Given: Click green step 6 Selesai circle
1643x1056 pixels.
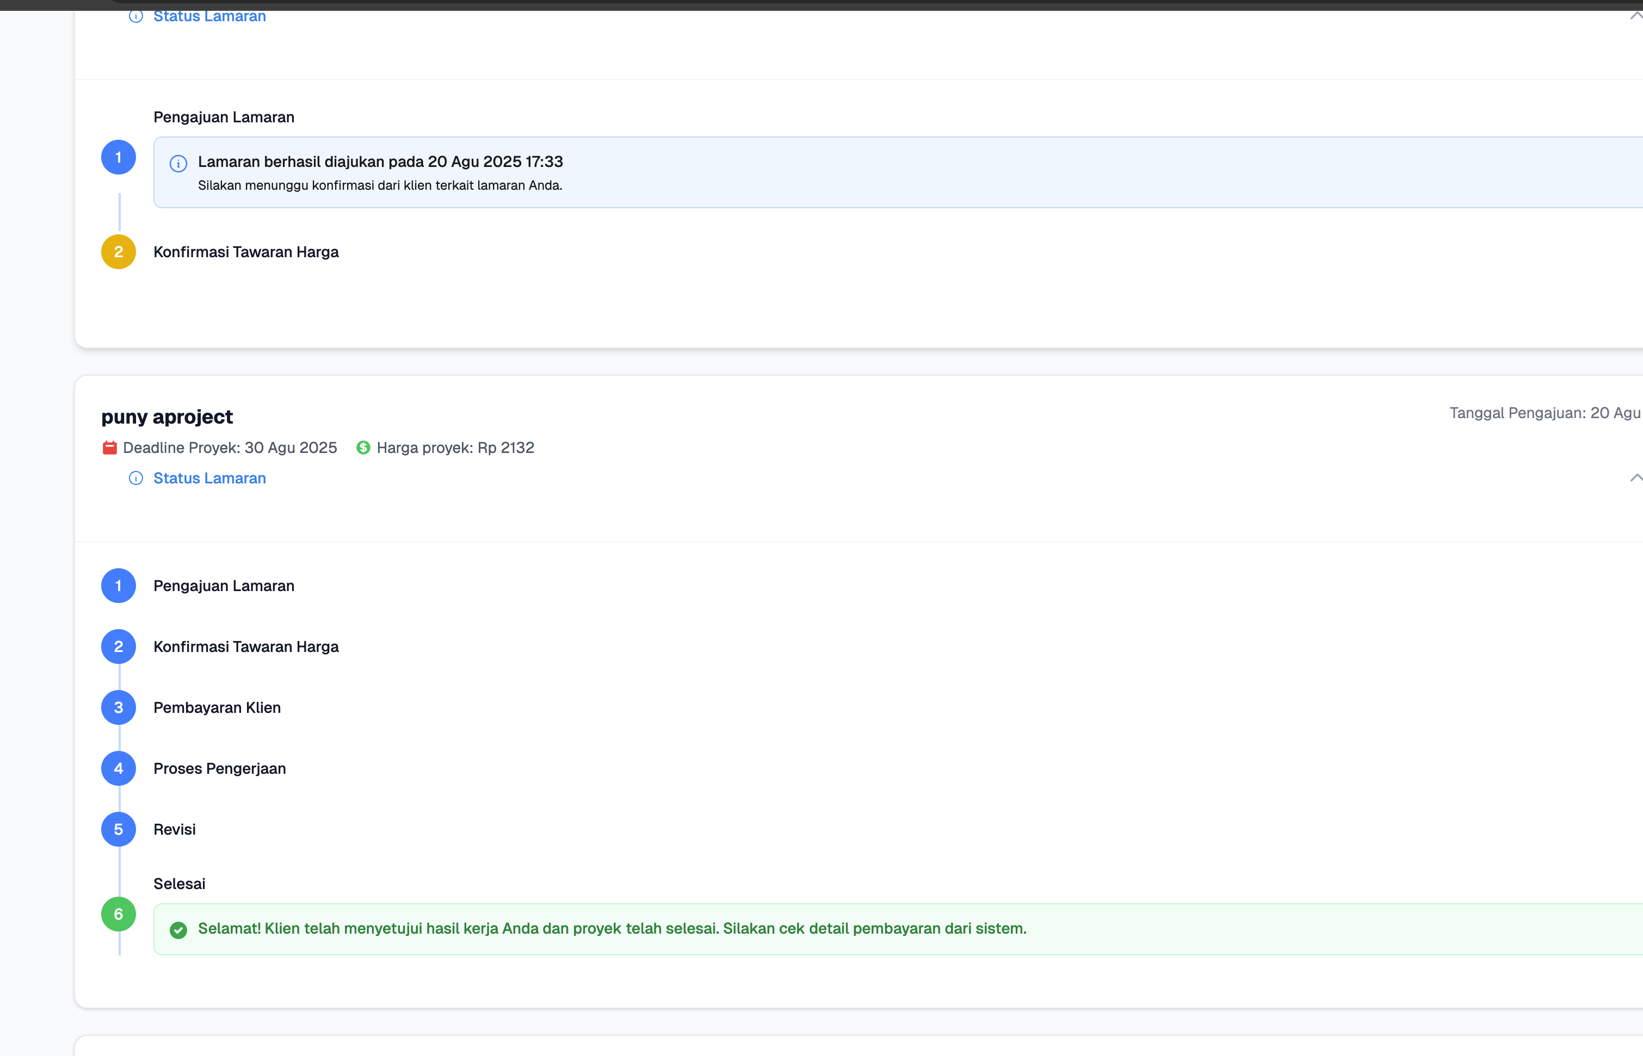Looking at the screenshot, I should tap(119, 914).
